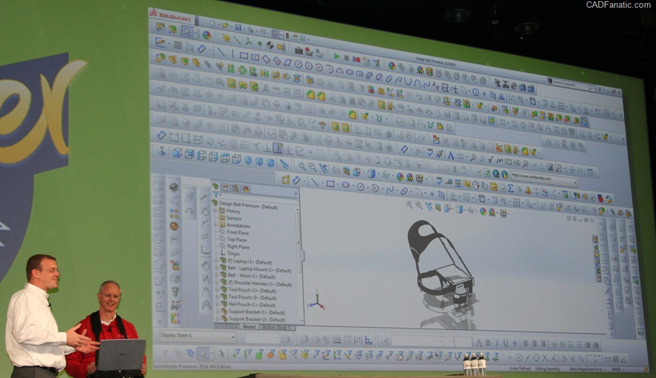Select Belt - Waist<1> component

coord(251,276)
